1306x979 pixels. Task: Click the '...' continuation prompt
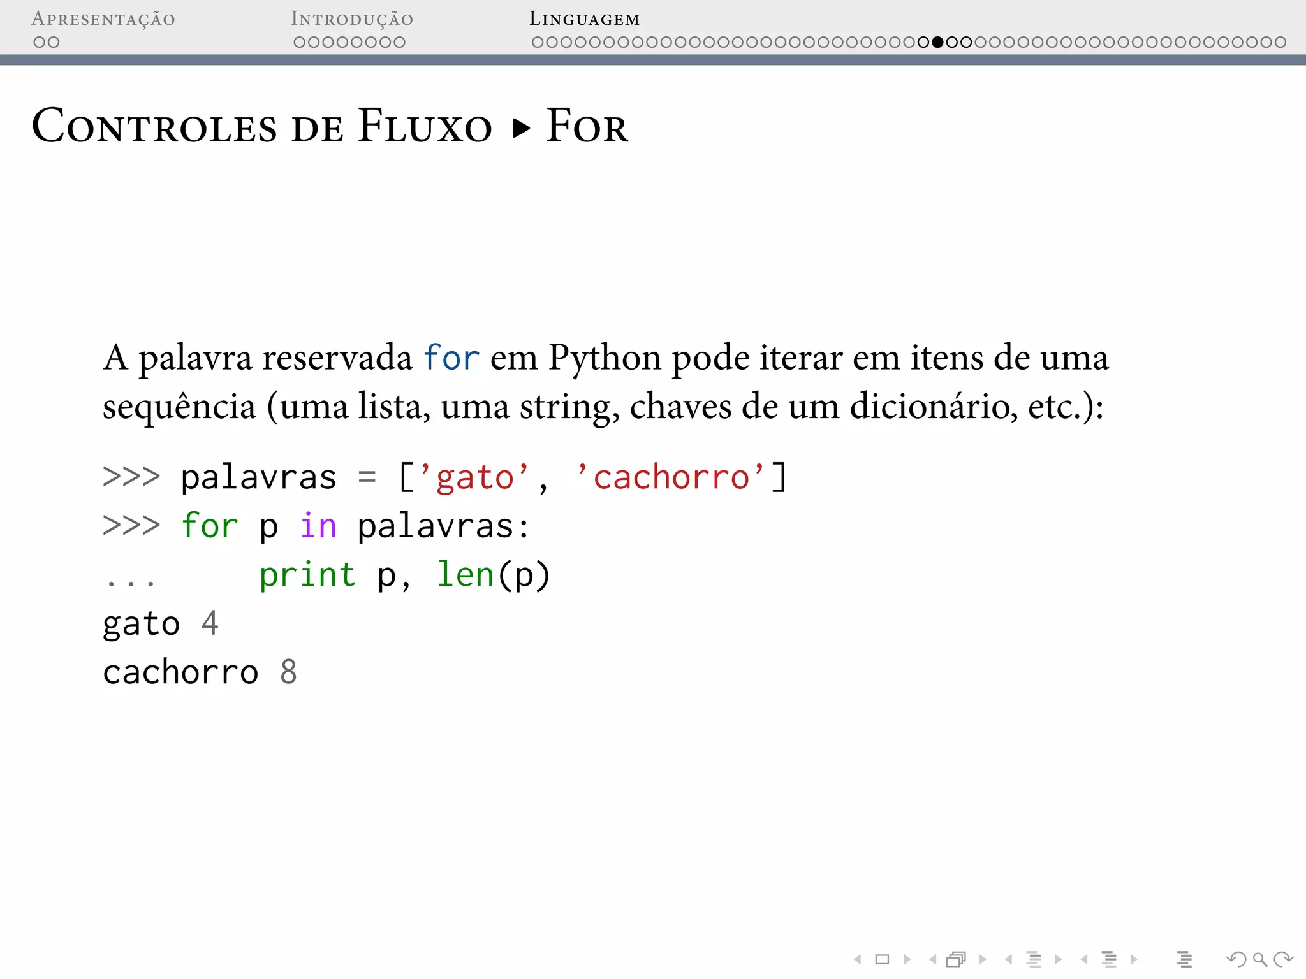[131, 583]
